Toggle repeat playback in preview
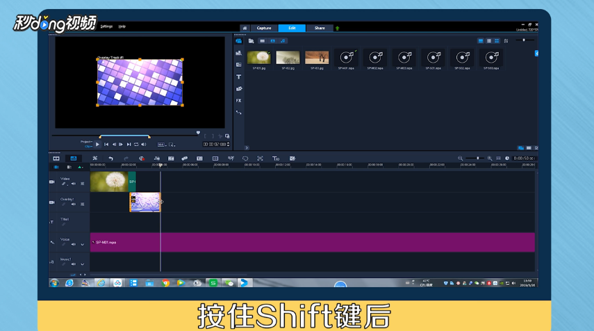 [136, 145]
